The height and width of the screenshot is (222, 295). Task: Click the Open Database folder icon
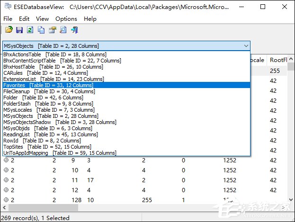(x=9, y=30)
